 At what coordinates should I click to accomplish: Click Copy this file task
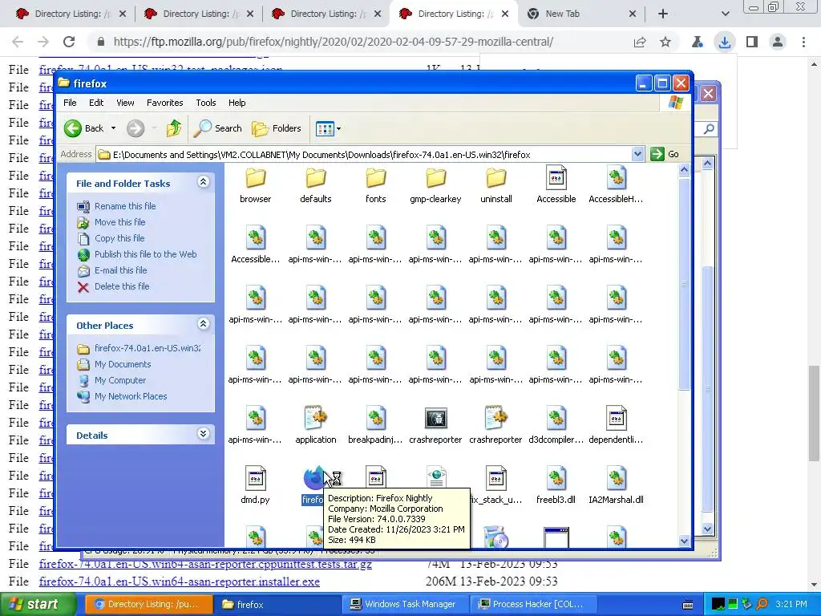point(119,238)
